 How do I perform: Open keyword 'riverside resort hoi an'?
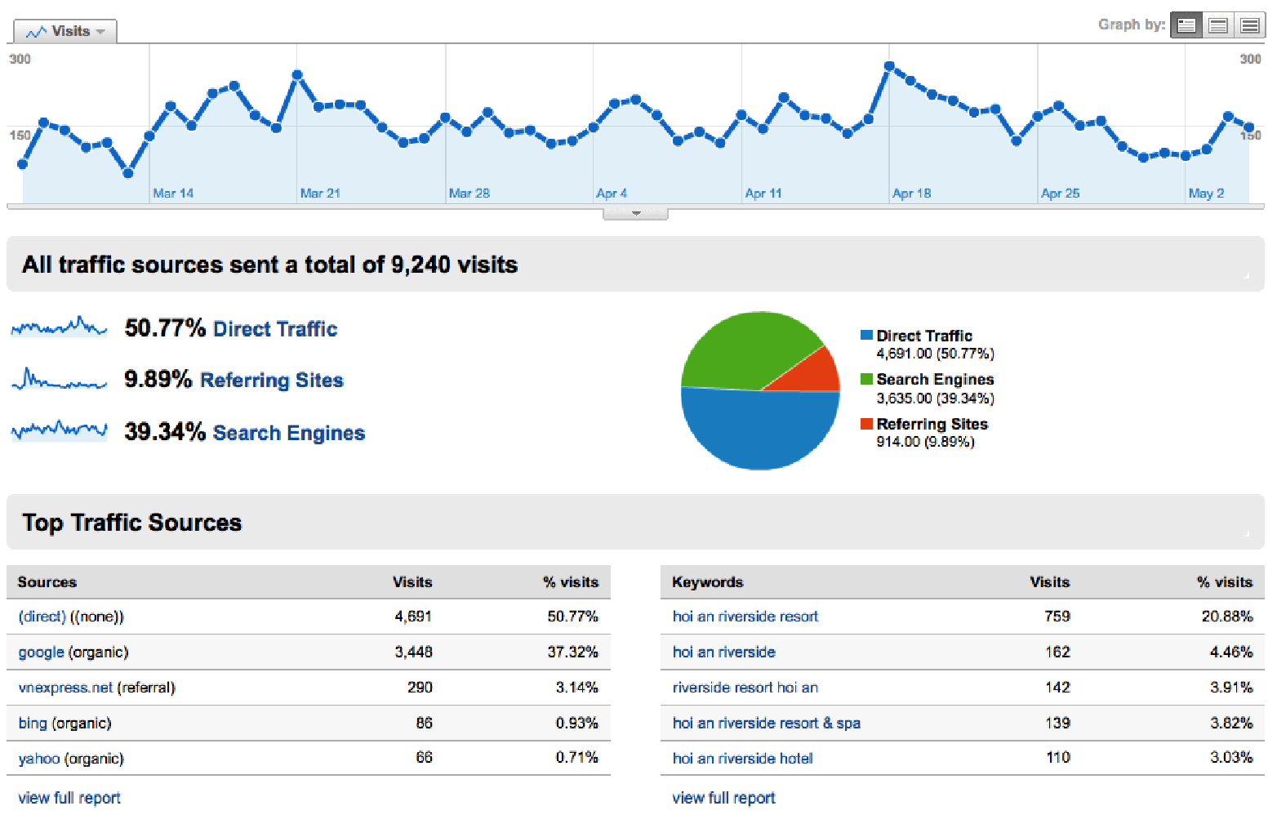[745, 688]
